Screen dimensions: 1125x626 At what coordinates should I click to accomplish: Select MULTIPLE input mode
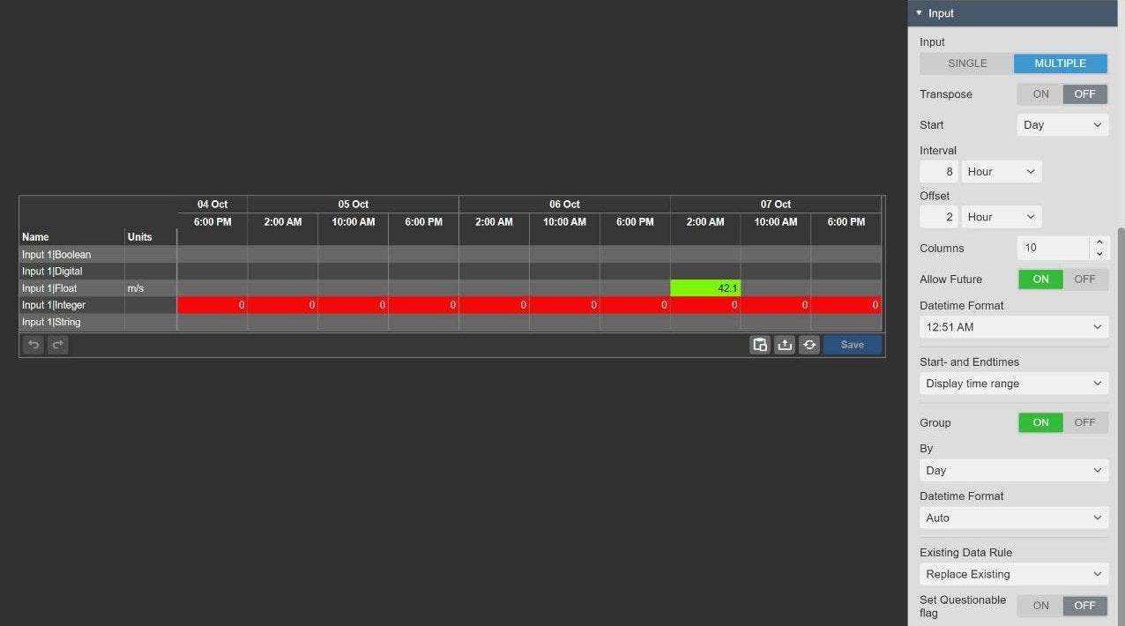[x=1061, y=63]
